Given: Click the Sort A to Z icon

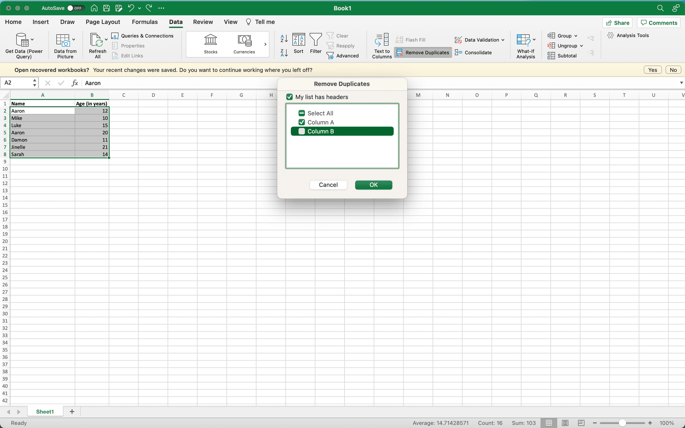Looking at the screenshot, I should pos(284,39).
